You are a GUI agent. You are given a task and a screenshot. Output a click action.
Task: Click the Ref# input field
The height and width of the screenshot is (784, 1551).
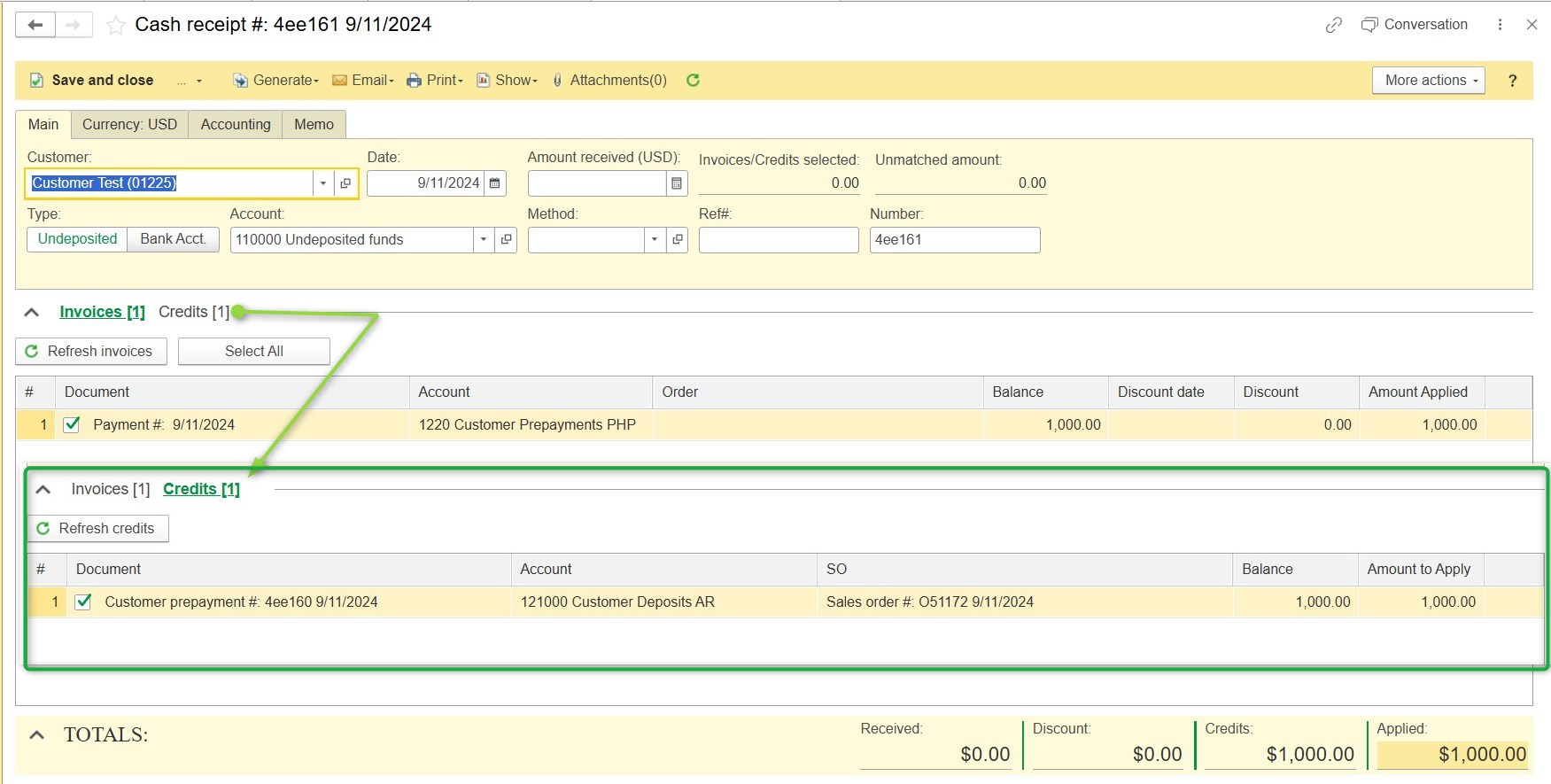coord(779,240)
